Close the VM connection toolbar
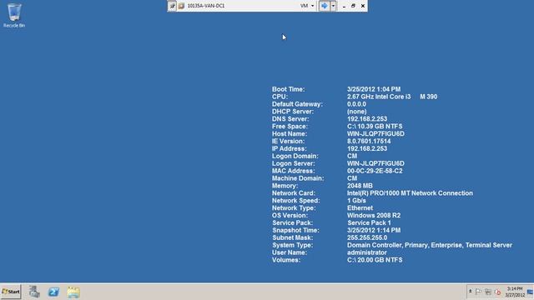 pos(363,6)
